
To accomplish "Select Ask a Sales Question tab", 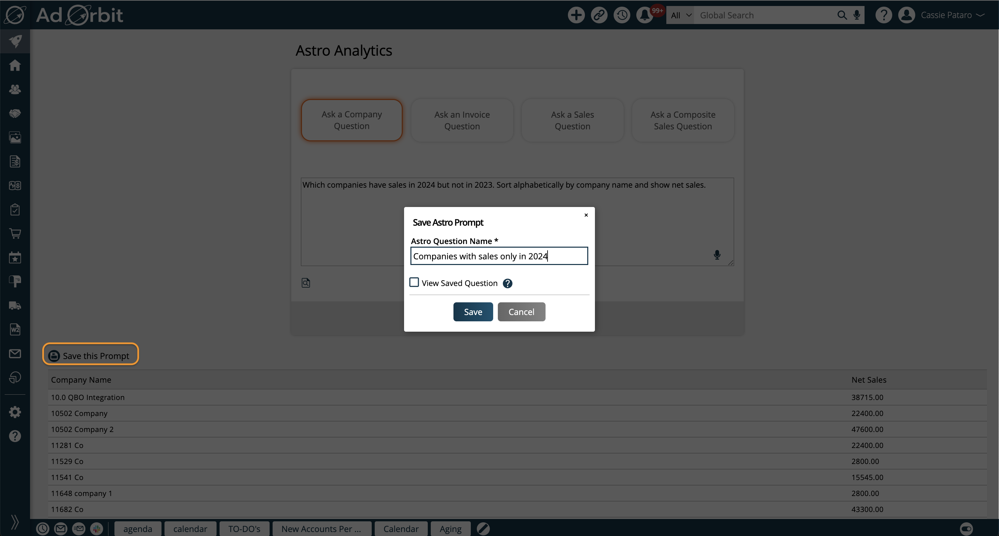I will pos(573,120).
